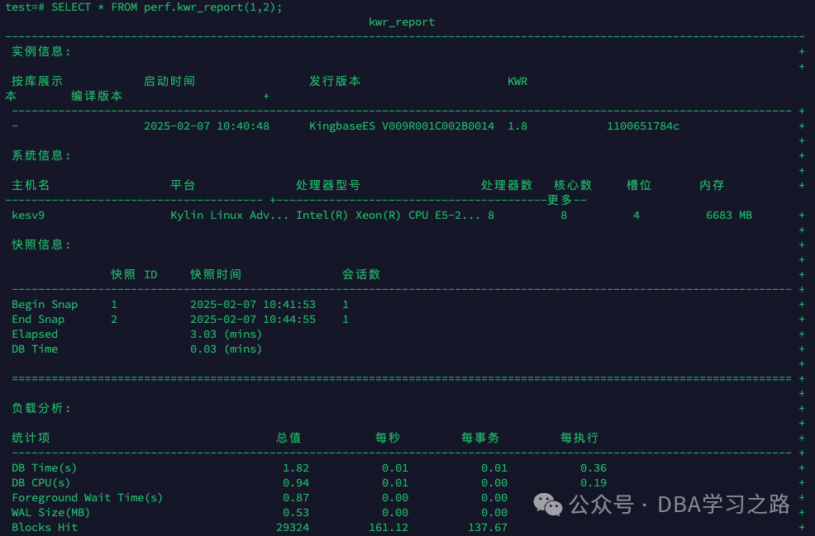815x536 pixels.
Task: Click the --更多-- pager indicator
Action: click(x=567, y=200)
